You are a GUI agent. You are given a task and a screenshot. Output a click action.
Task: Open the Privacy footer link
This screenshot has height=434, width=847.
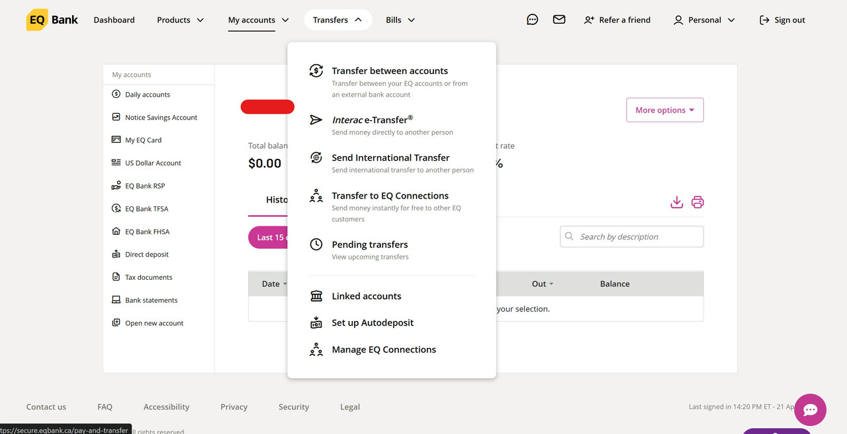234,407
